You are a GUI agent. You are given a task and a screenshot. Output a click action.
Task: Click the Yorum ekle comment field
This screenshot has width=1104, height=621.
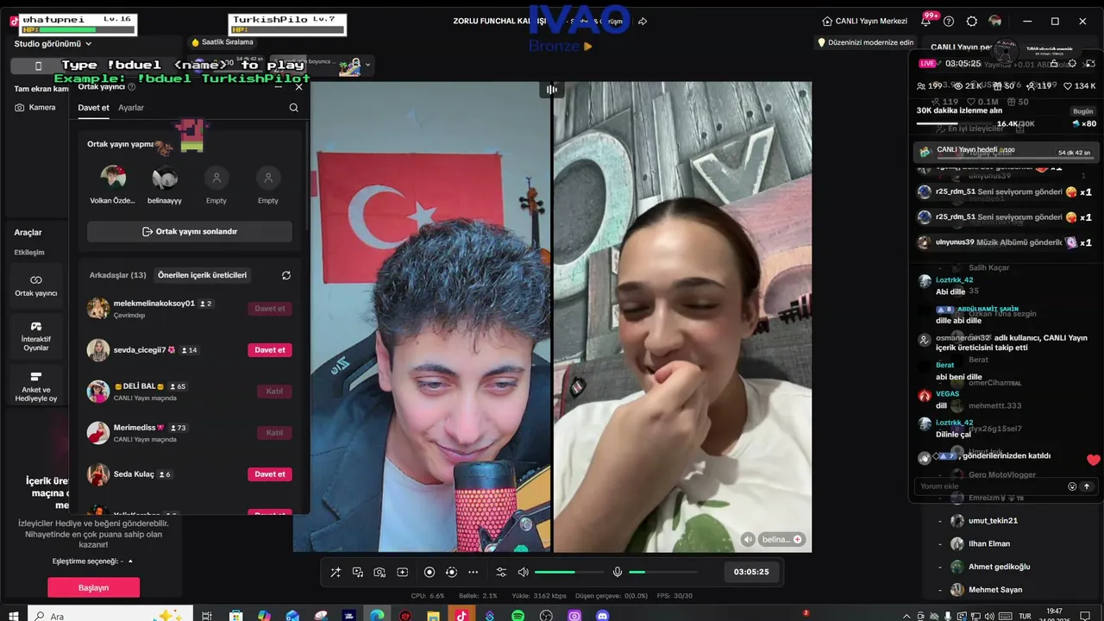point(990,486)
